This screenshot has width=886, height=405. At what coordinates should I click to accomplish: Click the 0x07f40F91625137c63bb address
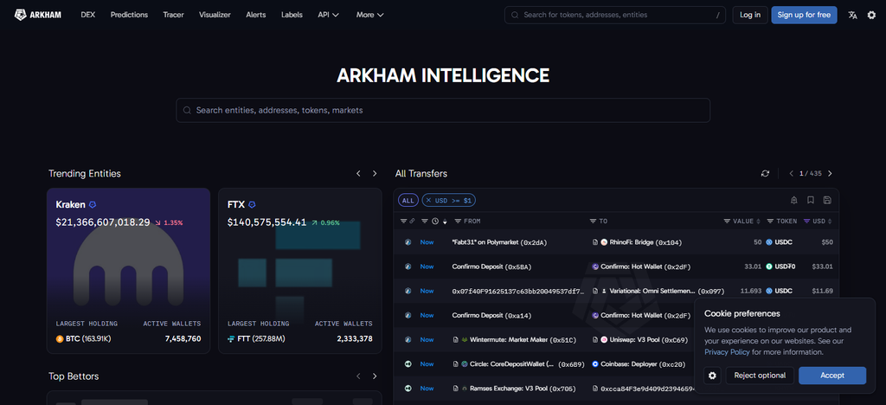pos(520,291)
